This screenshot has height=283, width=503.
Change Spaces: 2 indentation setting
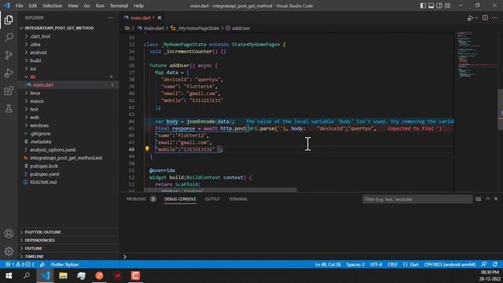[x=355, y=264]
